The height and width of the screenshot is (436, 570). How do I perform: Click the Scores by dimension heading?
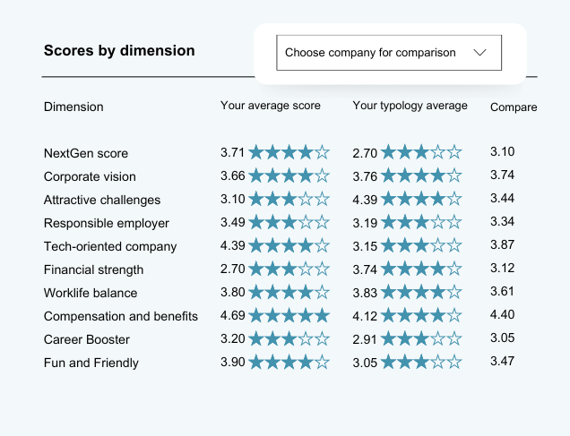point(119,51)
